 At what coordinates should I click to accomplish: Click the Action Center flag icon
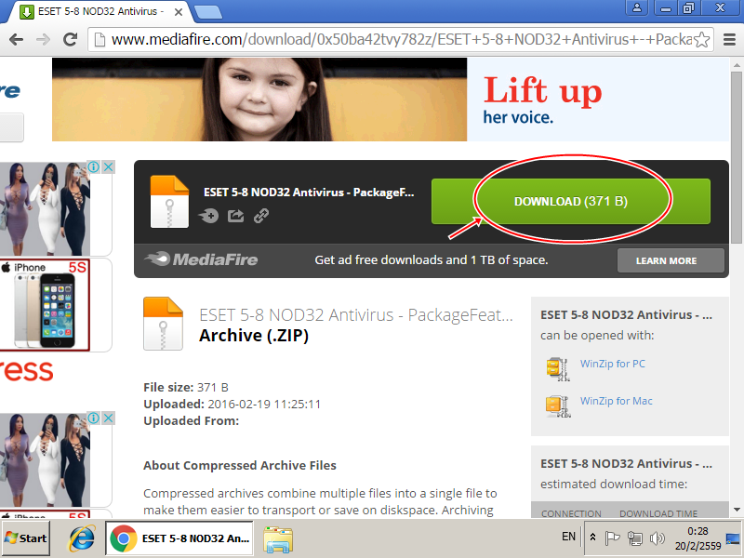613,538
